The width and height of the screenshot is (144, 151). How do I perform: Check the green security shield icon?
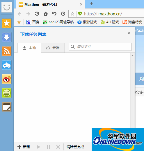click(80, 14)
